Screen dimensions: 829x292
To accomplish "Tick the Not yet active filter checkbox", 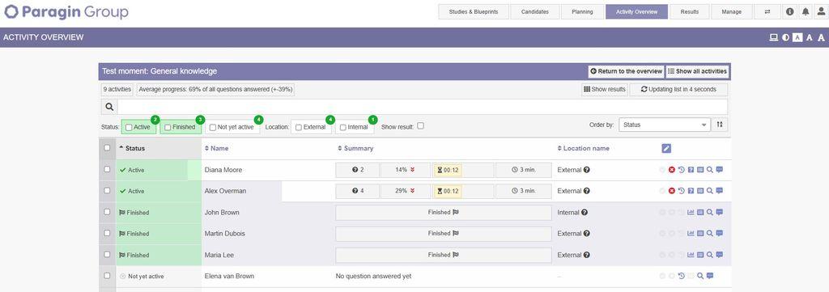I will click(x=213, y=127).
